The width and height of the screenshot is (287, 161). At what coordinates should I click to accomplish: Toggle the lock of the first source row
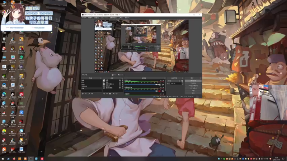click(122, 80)
